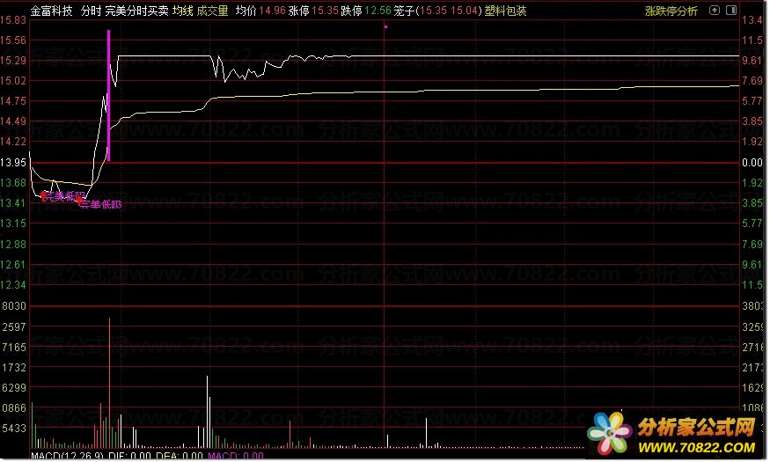Click the 笼子(15.35 15.04) label

pyautogui.click(x=438, y=11)
